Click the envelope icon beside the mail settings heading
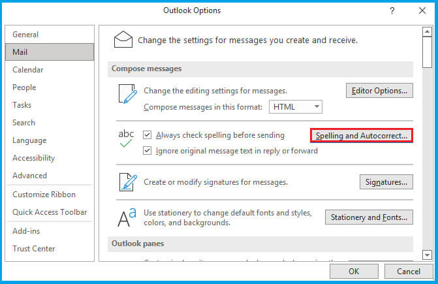 pyautogui.click(x=123, y=39)
